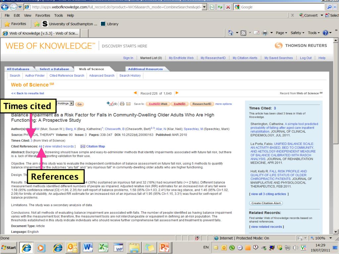The width and height of the screenshot is (339, 254).
Task: Click the Create Citation Alert button
Action: click(x=266, y=203)
